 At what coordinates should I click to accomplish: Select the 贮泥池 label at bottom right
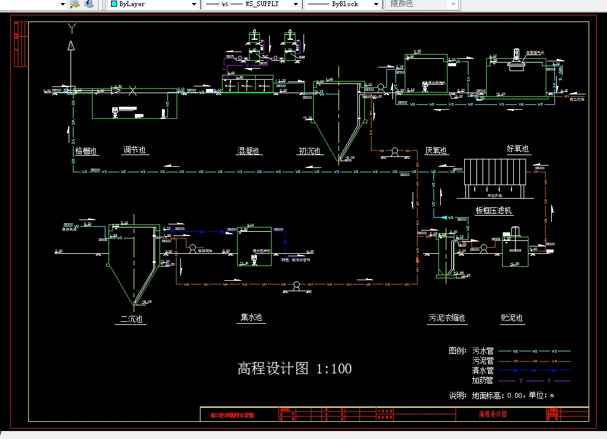(x=511, y=318)
